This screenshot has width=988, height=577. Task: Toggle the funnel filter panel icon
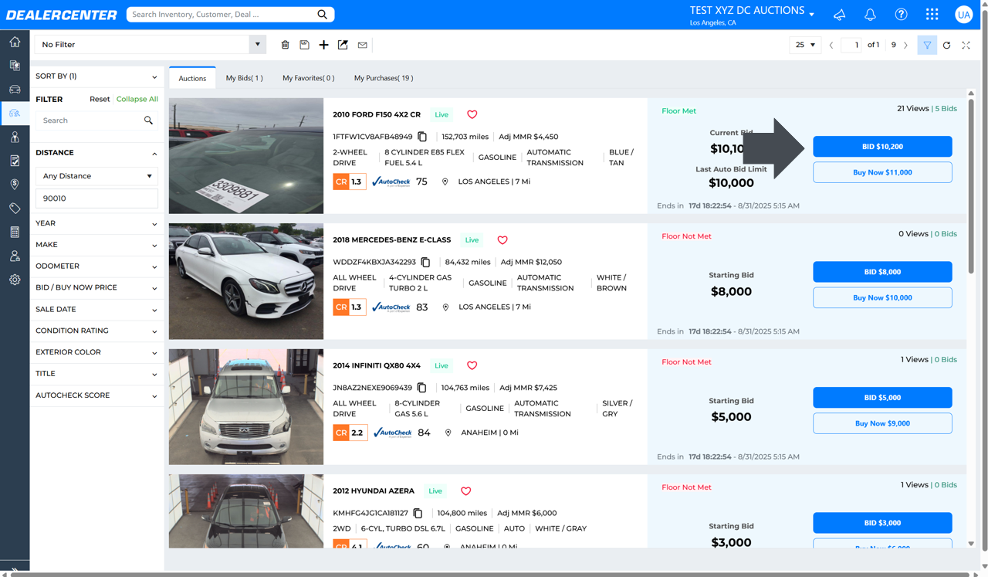point(927,45)
